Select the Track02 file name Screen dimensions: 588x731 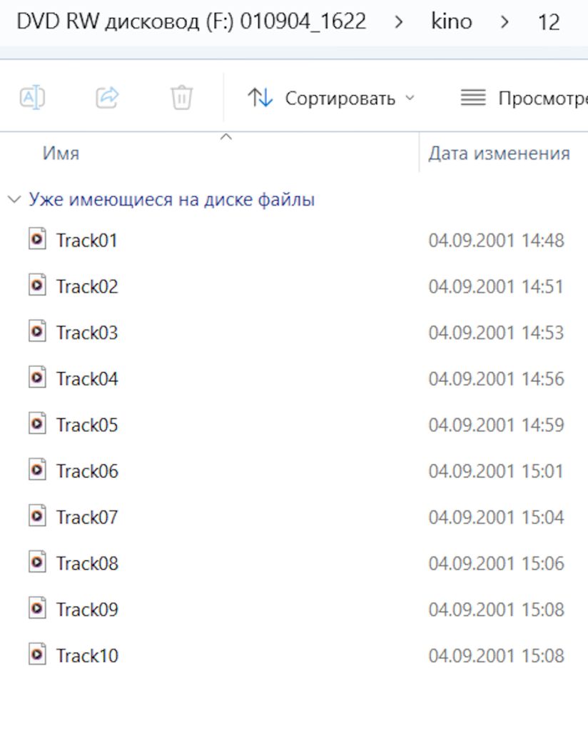87,286
